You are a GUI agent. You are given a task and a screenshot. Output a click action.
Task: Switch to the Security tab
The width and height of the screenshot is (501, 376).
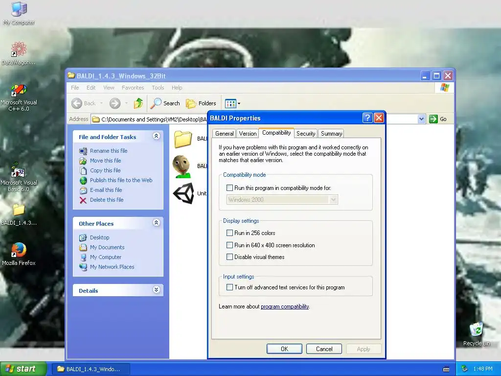click(306, 134)
